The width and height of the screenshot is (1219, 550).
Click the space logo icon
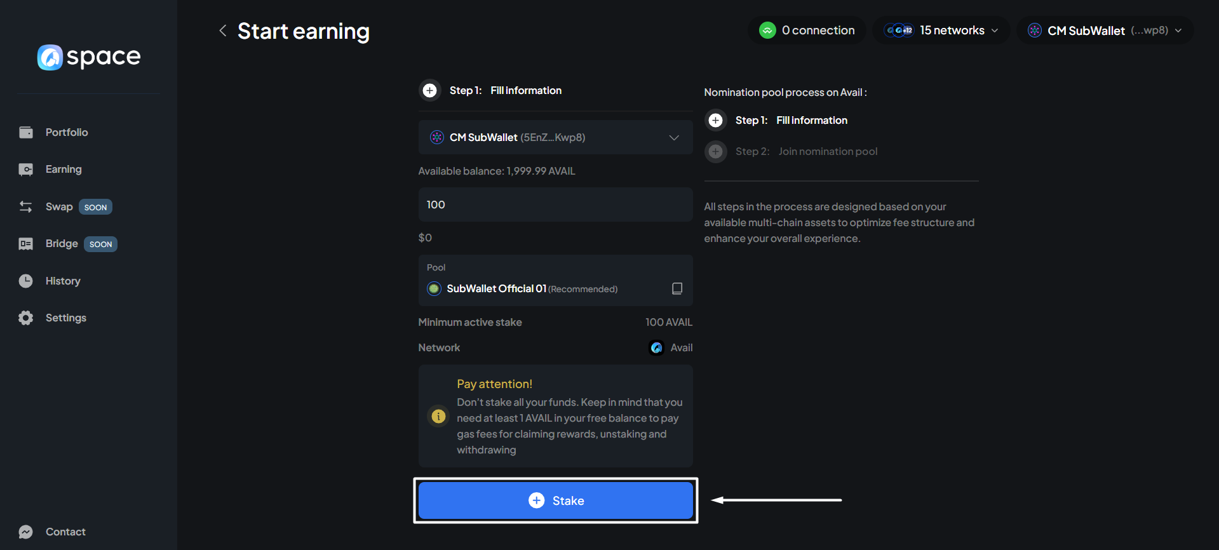pyautogui.click(x=50, y=57)
